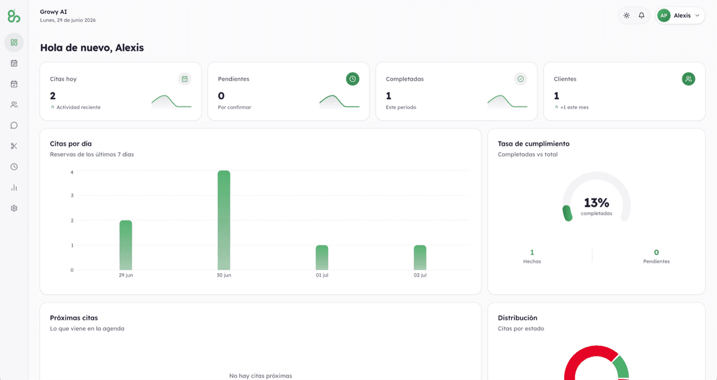Click 'Lo que viene en la agenda' subtitle
Image resolution: width=717 pixels, height=380 pixels.
click(87, 329)
